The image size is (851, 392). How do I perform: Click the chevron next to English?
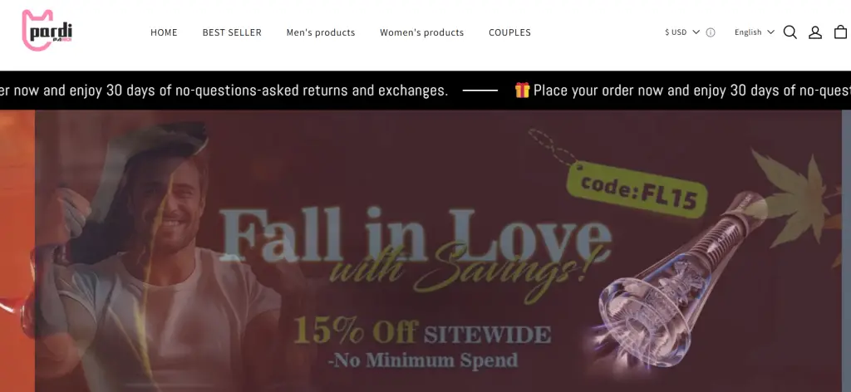click(770, 32)
